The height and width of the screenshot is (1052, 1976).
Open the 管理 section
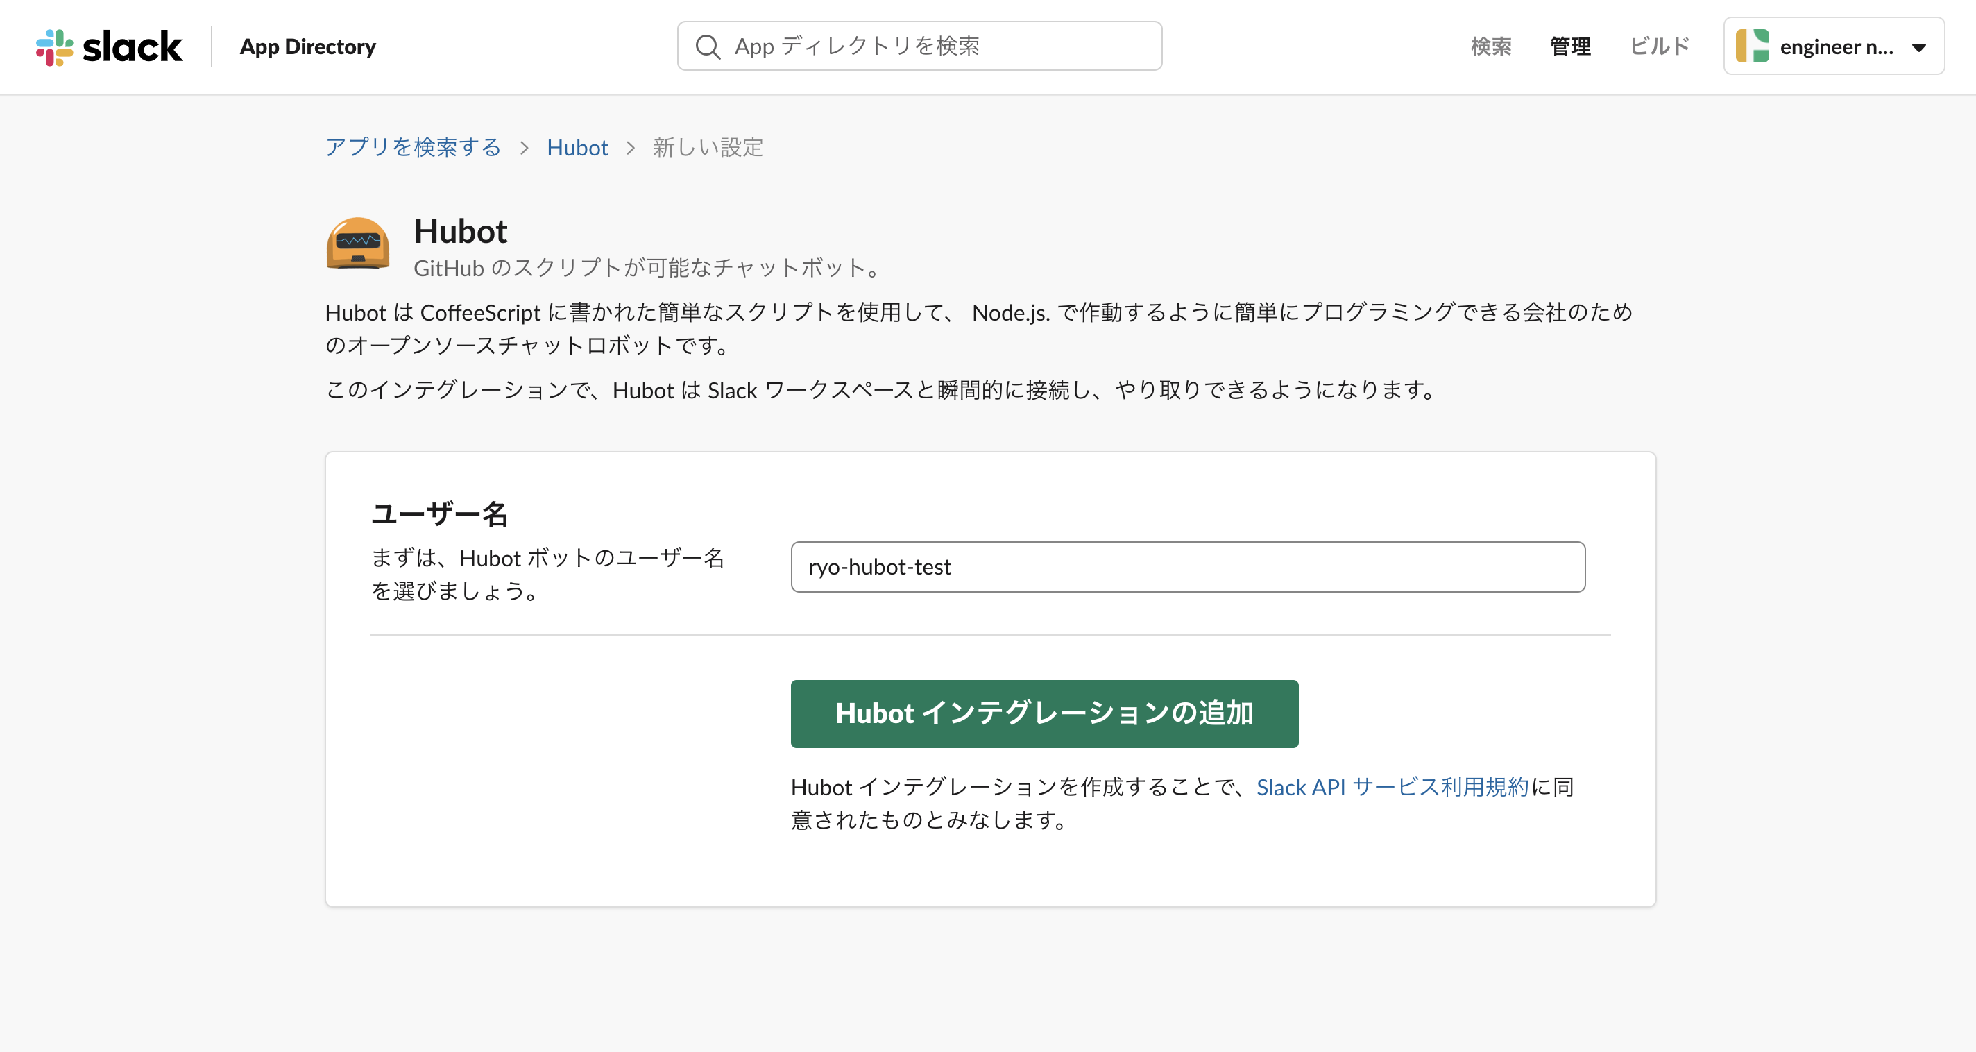click(x=1569, y=46)
